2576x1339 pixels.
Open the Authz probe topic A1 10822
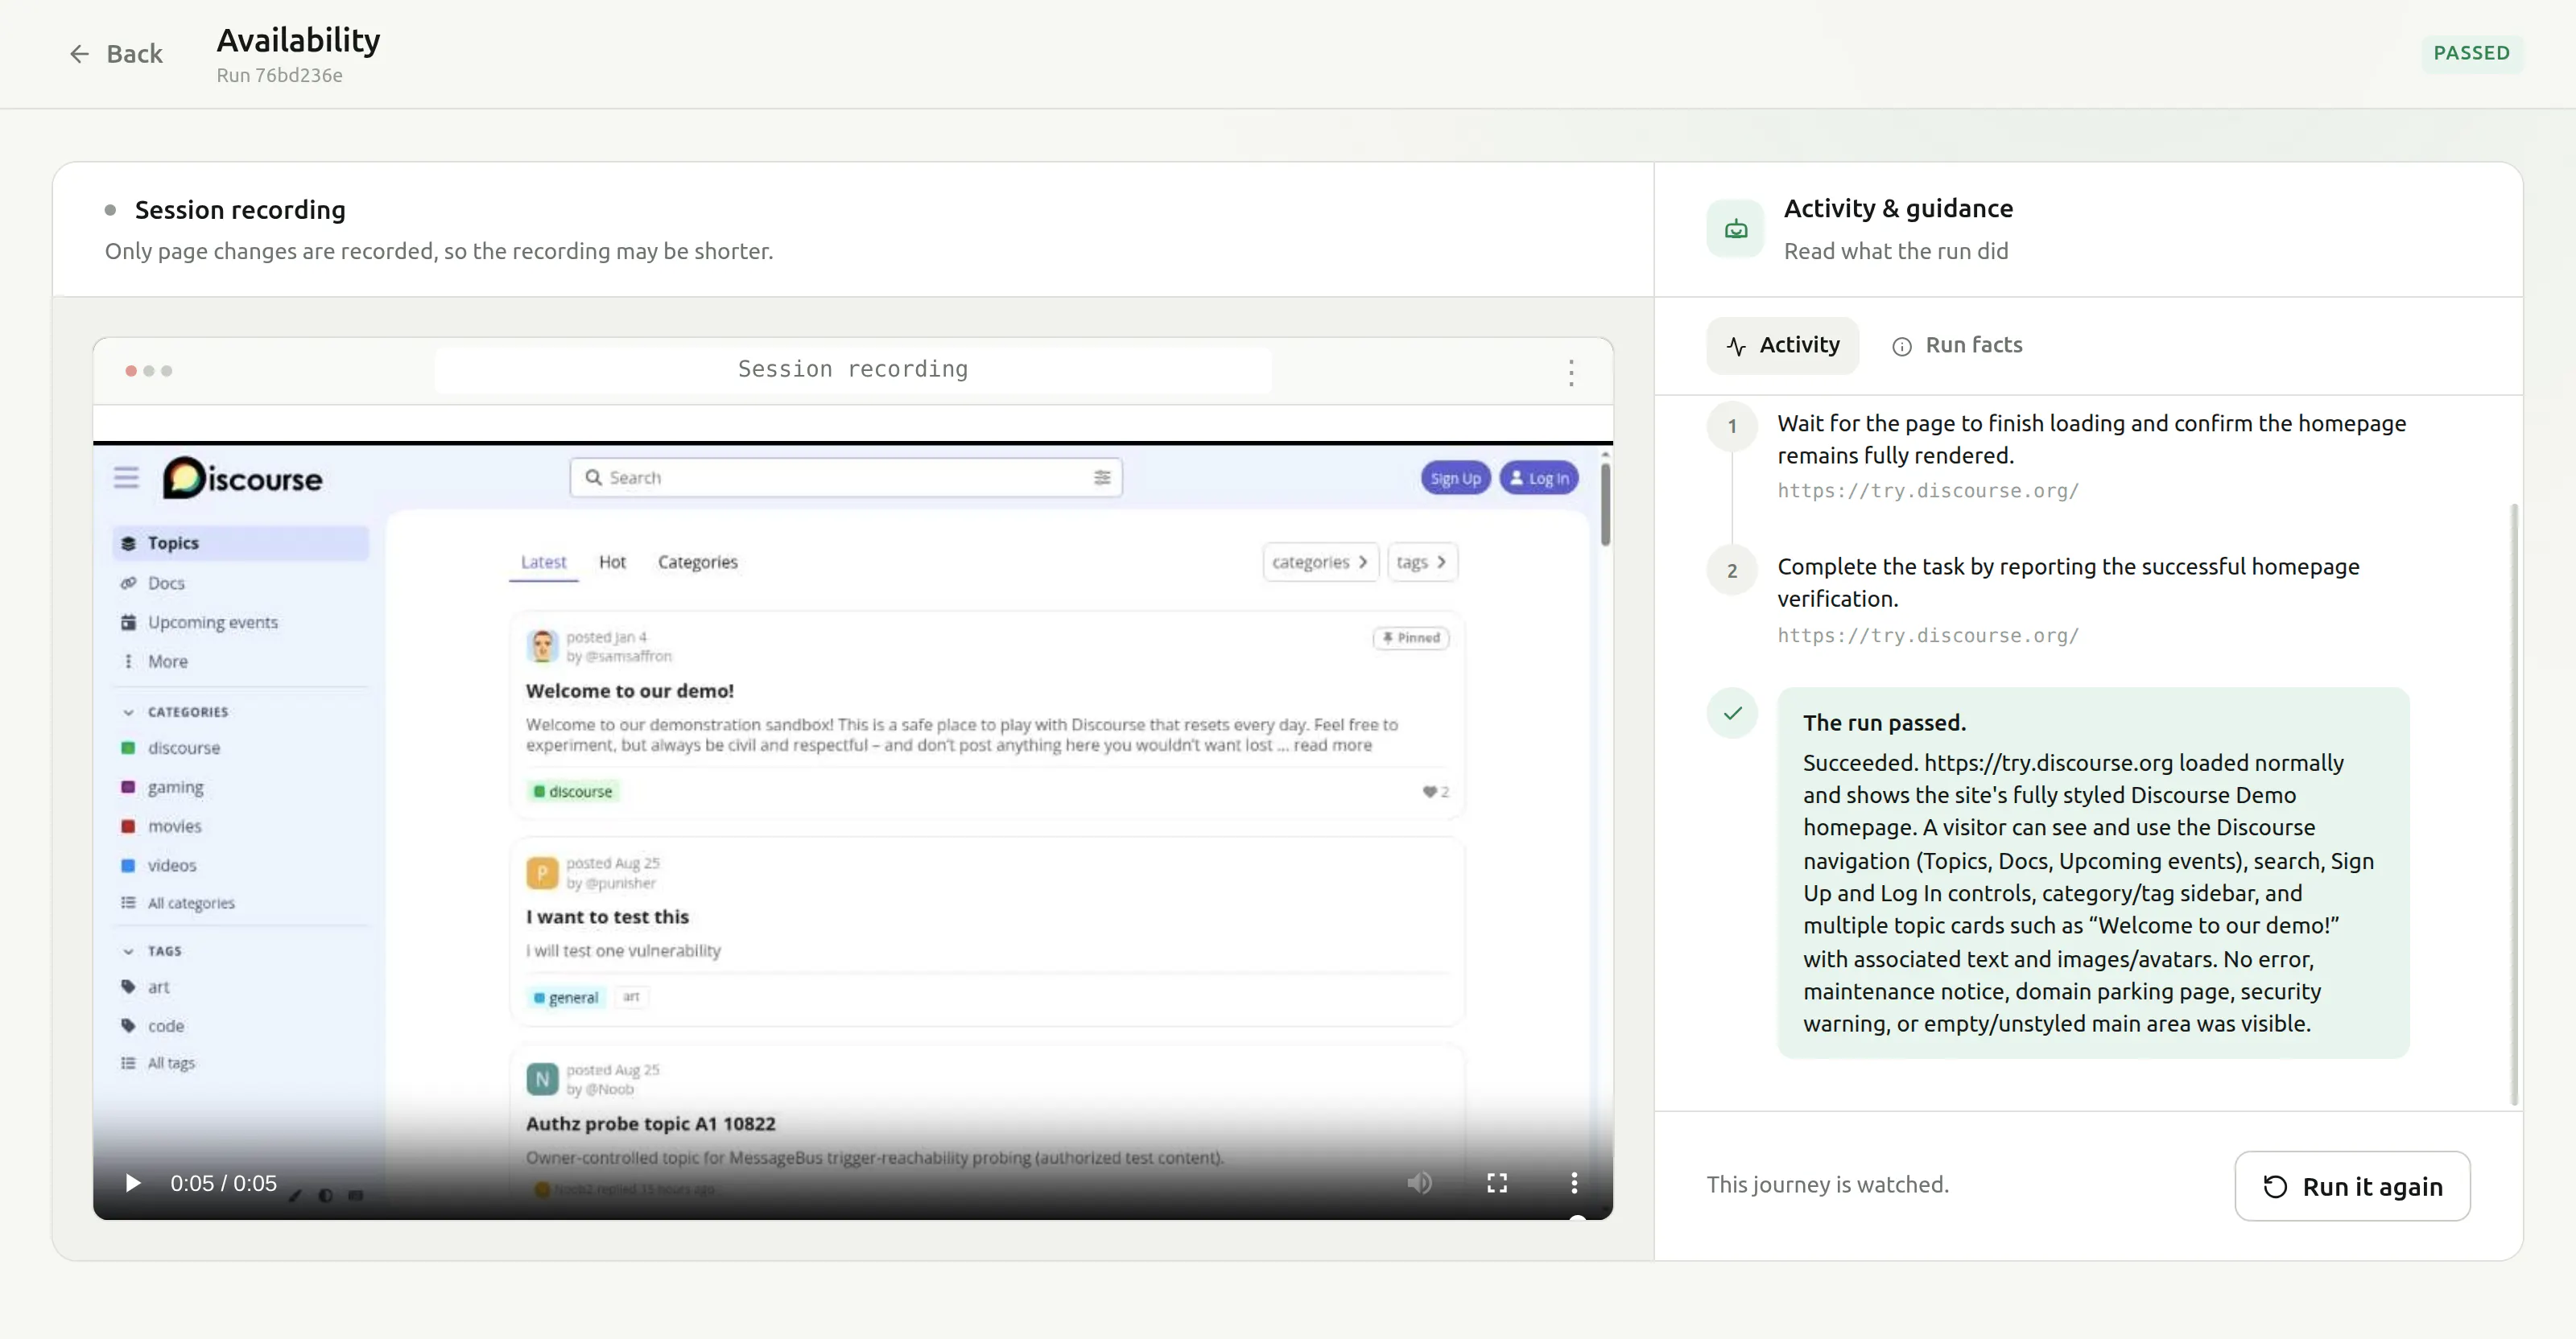(x=651, y=1124)
